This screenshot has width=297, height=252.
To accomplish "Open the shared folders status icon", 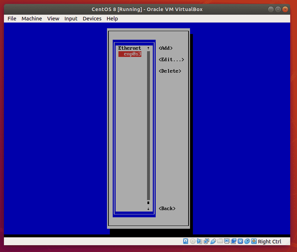I will [220, 241].
